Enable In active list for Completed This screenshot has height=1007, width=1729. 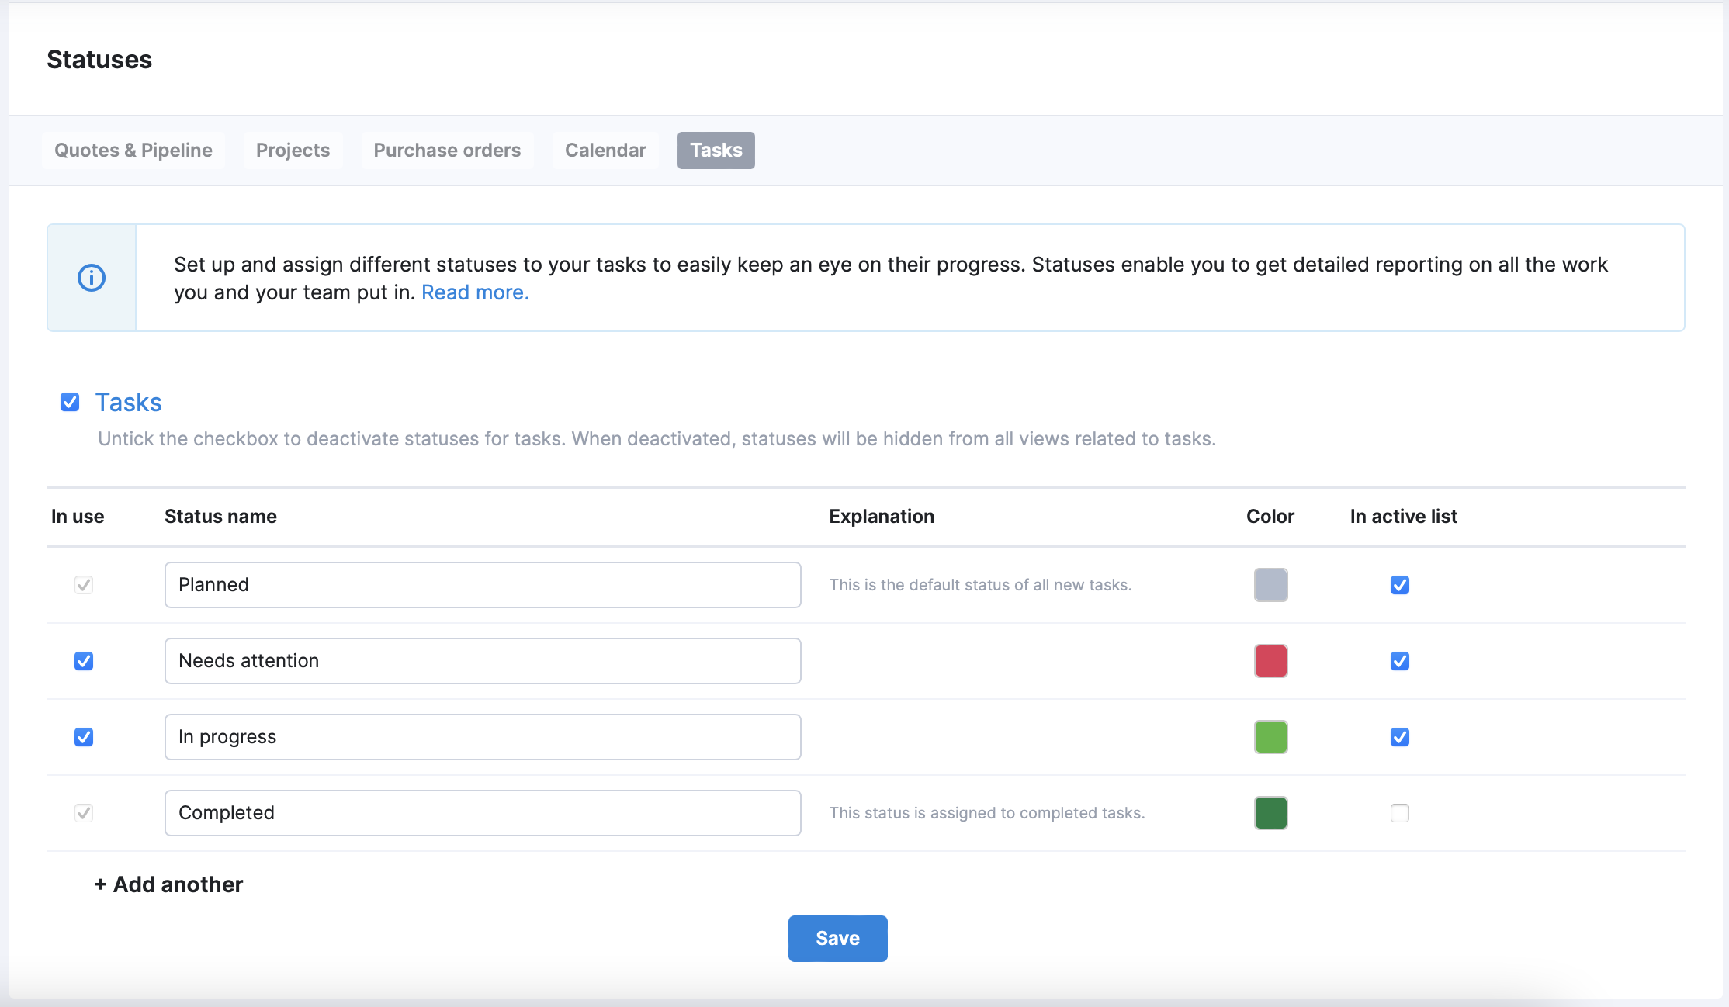1400,813
